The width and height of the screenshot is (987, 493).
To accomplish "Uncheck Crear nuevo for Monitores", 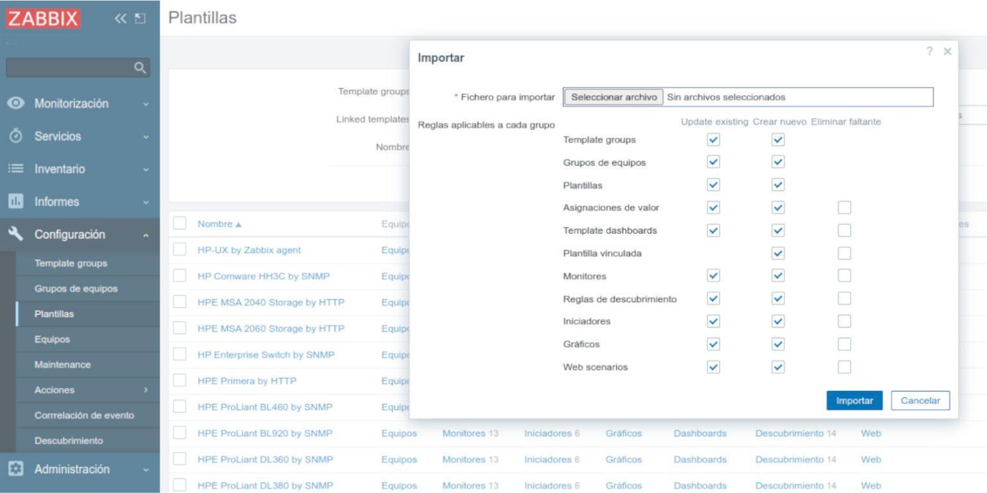I will [778, 276].
